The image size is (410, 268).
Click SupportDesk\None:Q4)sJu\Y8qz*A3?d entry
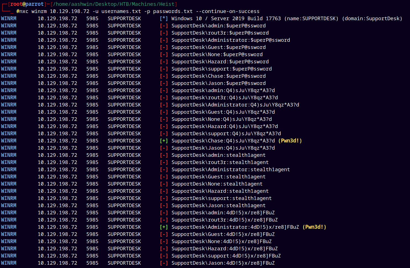coord(221,119)
